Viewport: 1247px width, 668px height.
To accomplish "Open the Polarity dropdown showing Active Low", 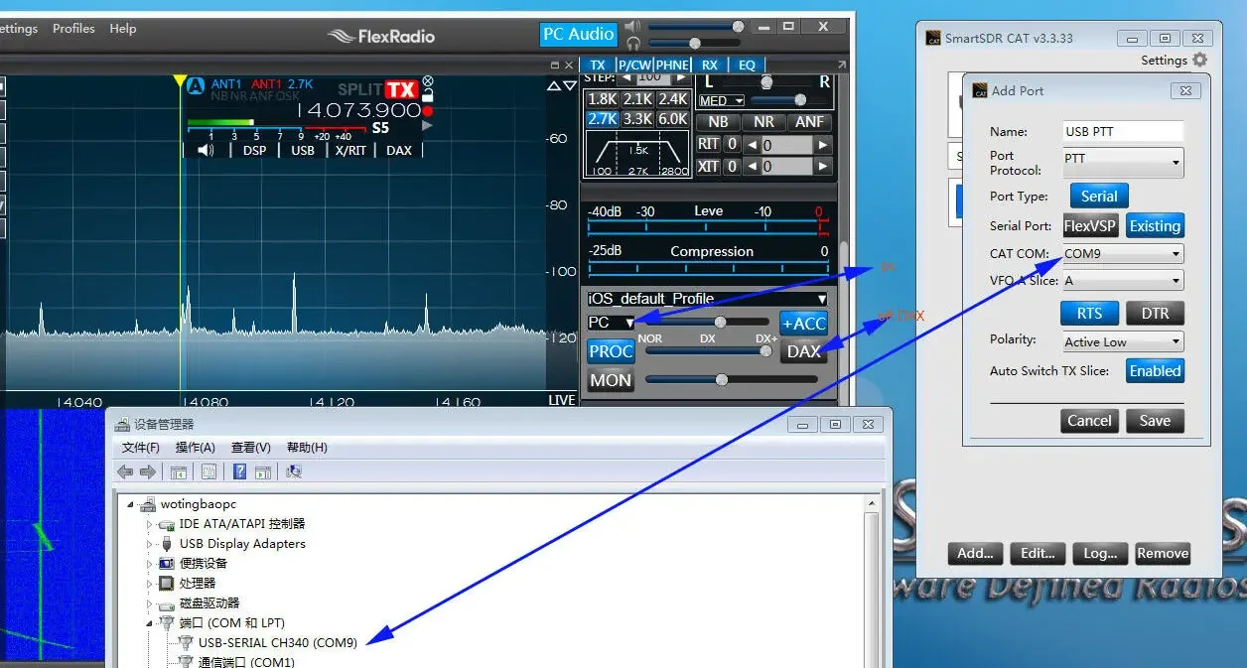I will click(x=1123, y=342).
